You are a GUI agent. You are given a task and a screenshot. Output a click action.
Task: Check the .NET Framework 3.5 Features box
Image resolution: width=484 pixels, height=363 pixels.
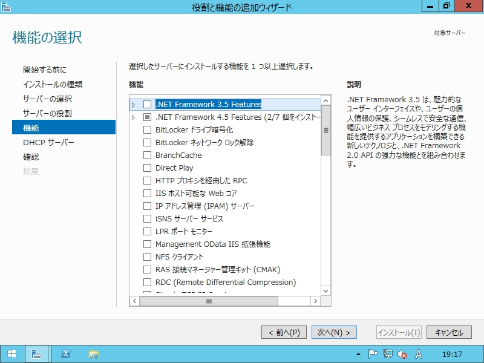(147, 105)
